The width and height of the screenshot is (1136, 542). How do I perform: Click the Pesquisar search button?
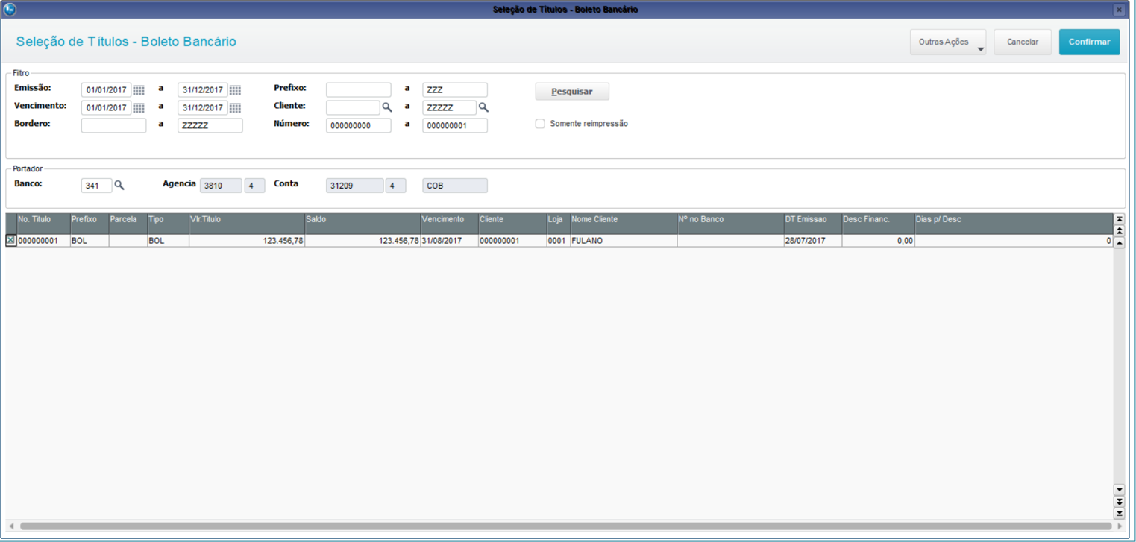(572, 92)
